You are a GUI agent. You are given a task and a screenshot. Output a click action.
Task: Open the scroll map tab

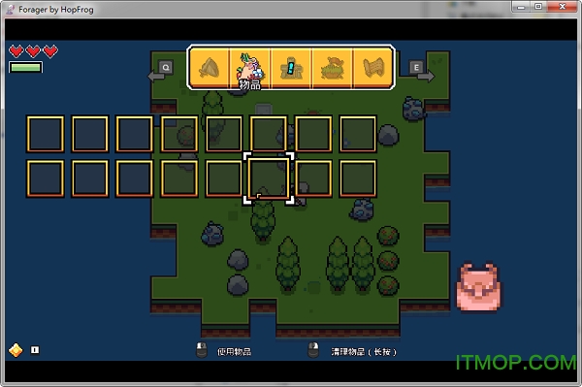373,68
